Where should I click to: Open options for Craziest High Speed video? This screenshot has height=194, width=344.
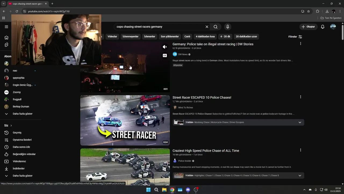tap(300, 150)
